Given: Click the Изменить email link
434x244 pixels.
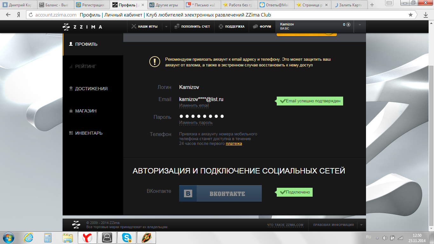Looking at the screenshot, I should click(194, 105).
